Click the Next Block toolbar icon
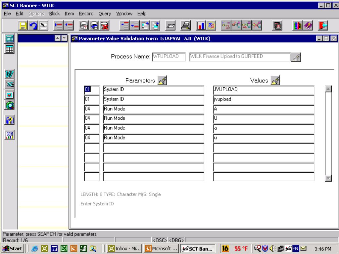Screen dimensions: 339x254 pos(156,25)
